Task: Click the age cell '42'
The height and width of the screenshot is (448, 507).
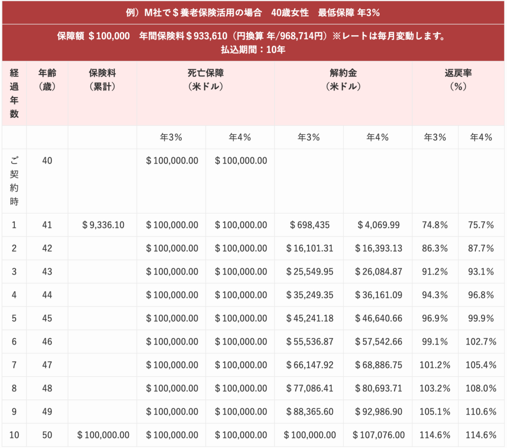Action: point(47,248)
